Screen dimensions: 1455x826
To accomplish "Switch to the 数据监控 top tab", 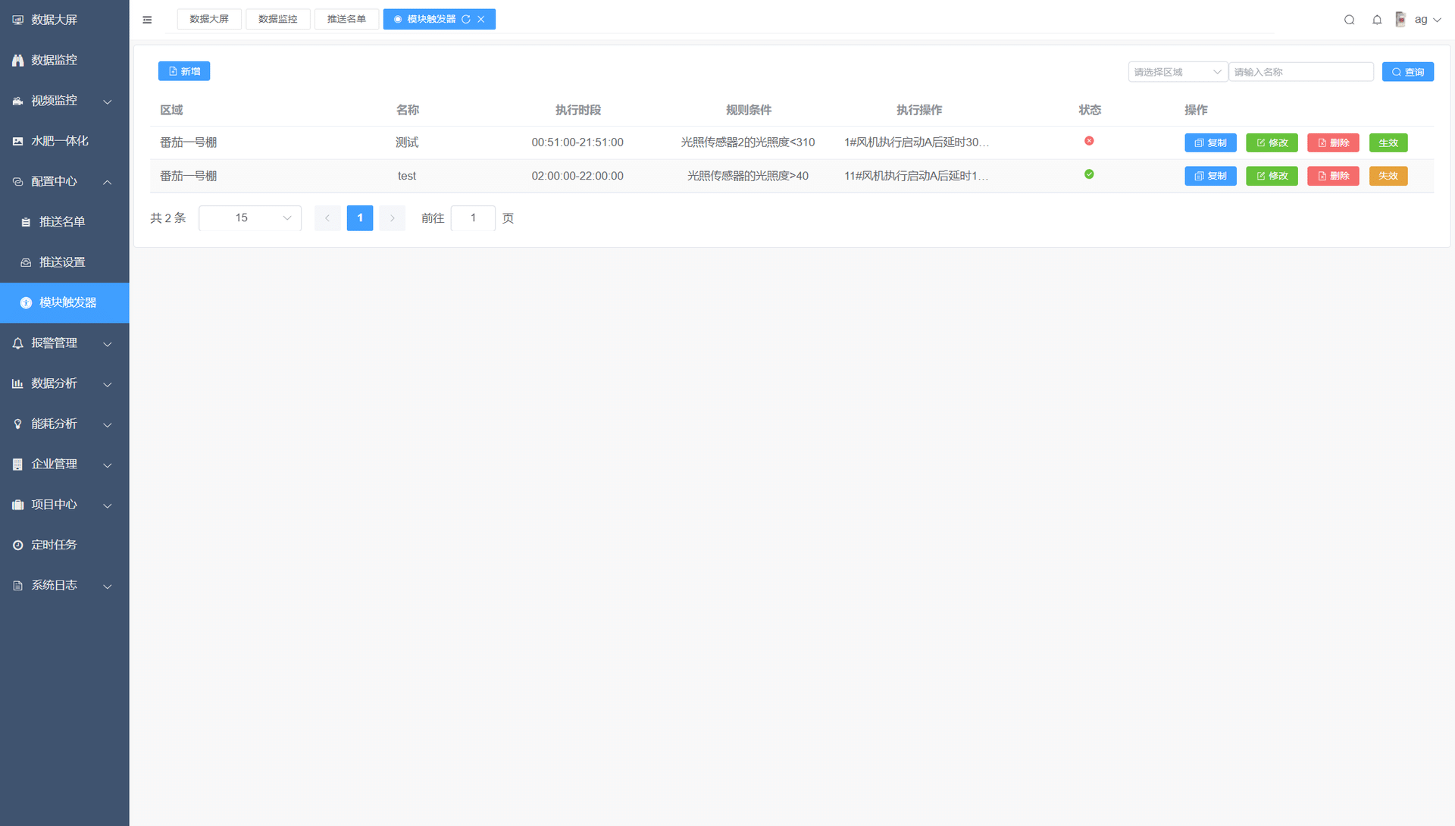I will (x=278, y=20).
